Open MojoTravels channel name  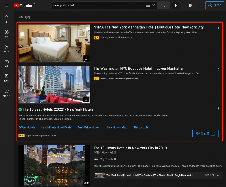point(106,159)
